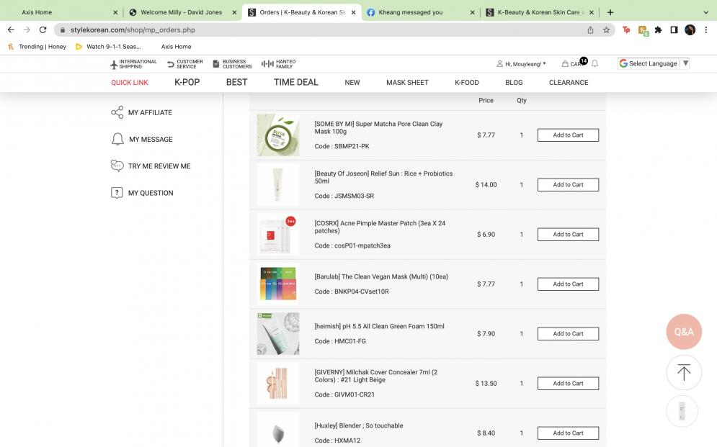Go to the TIME DEAL menu
Viewport: 717px width, 447px height.
coord(295,82)
